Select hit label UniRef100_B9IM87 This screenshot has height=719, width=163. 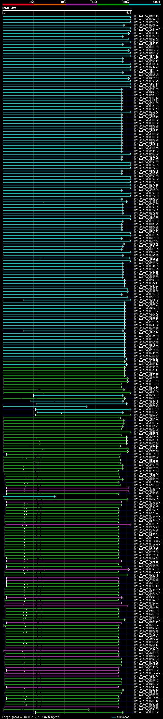click(146, 375)
